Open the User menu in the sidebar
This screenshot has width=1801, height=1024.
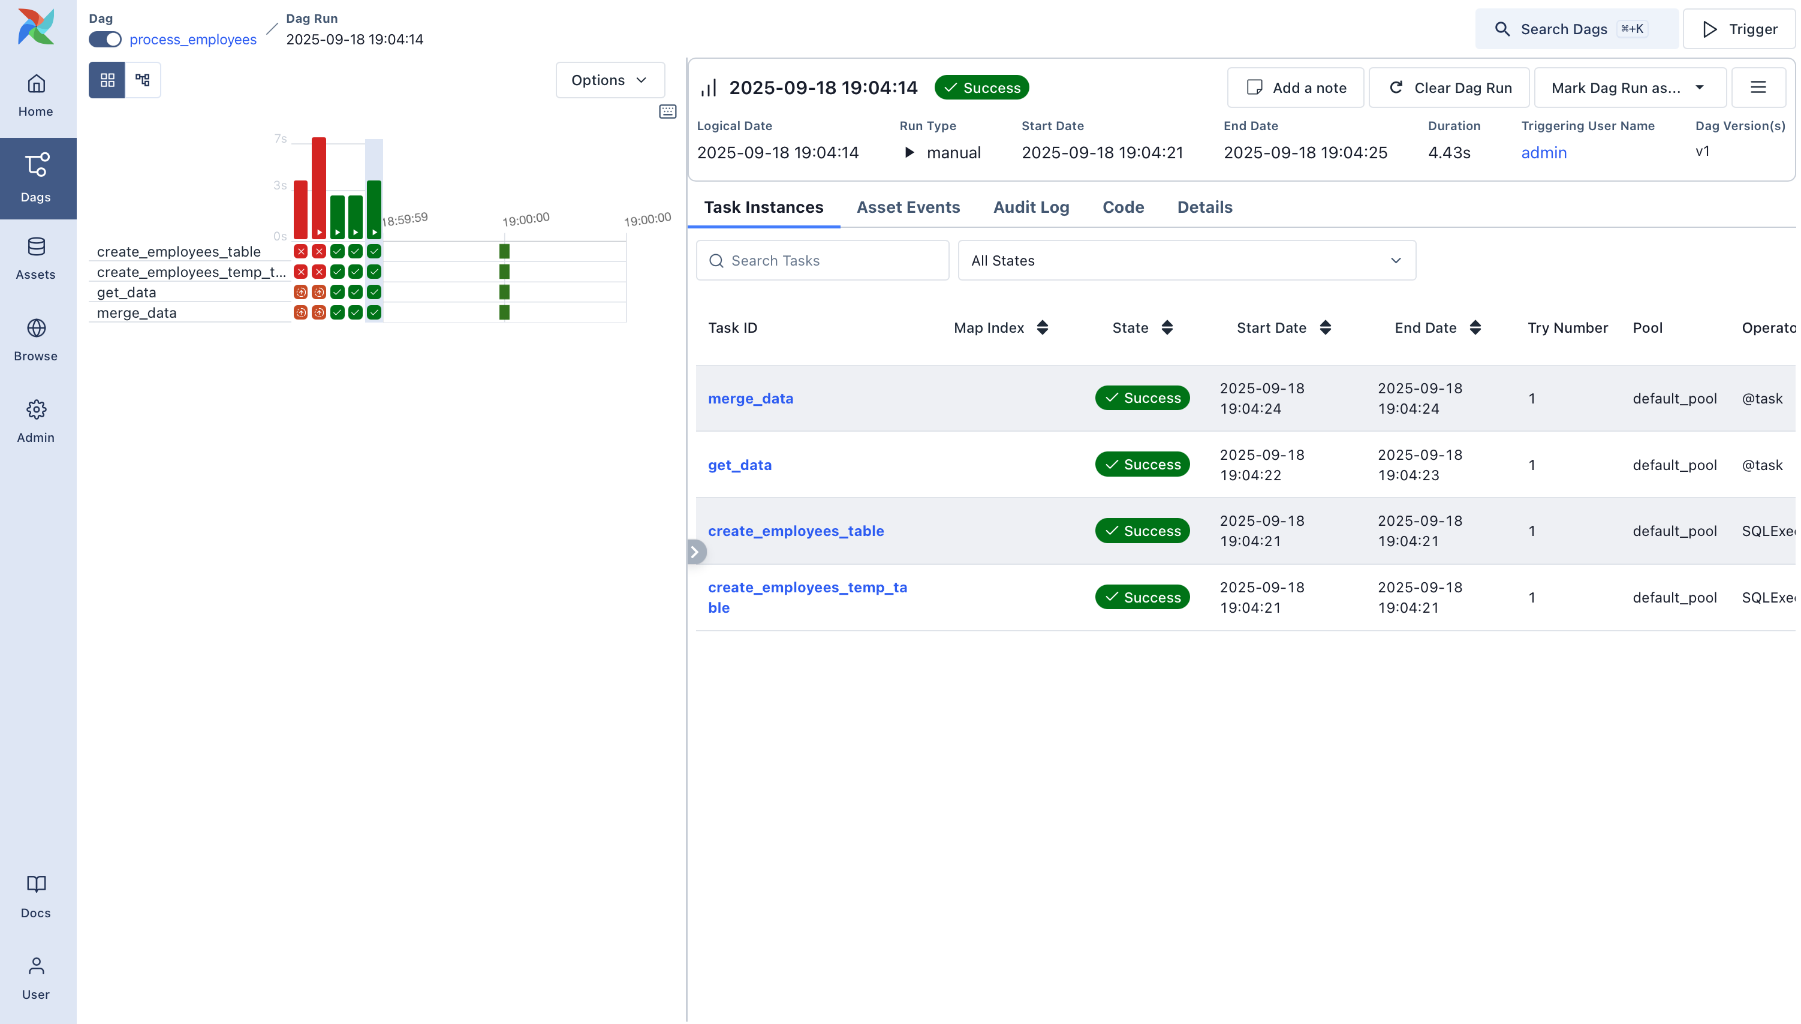(36, 978)
